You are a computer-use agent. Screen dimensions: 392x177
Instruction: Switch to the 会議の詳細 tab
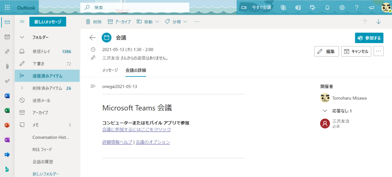click(x=136, y=70)
